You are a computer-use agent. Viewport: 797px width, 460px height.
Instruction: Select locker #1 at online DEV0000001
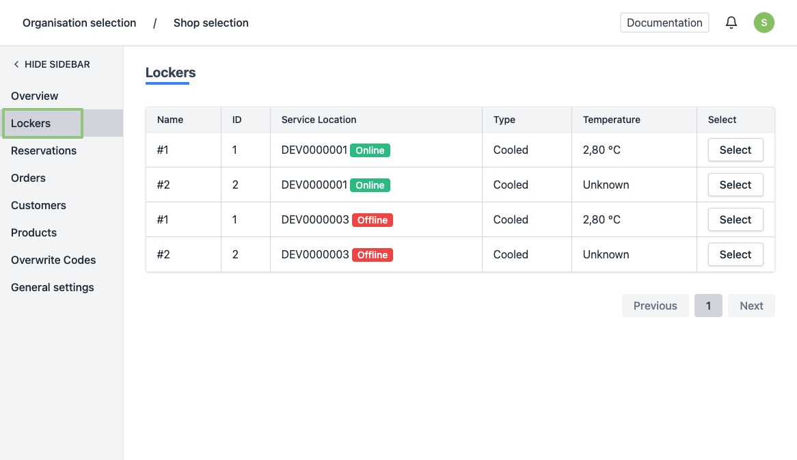pos(735,150)
